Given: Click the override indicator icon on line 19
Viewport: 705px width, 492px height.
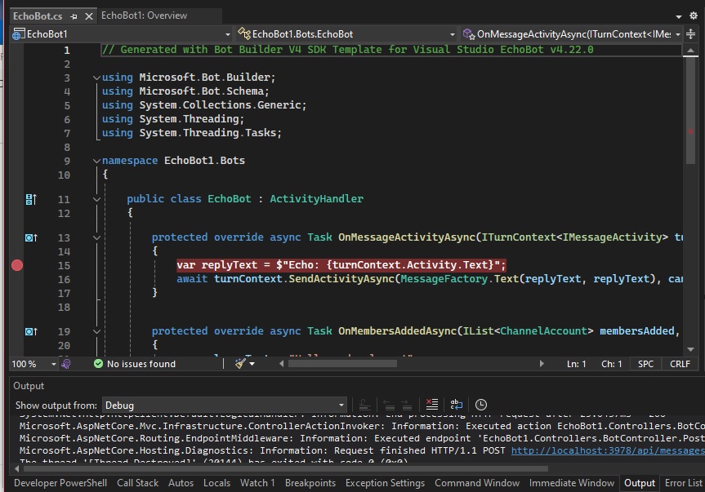Looking at the screenshot, I should (31, 331).
